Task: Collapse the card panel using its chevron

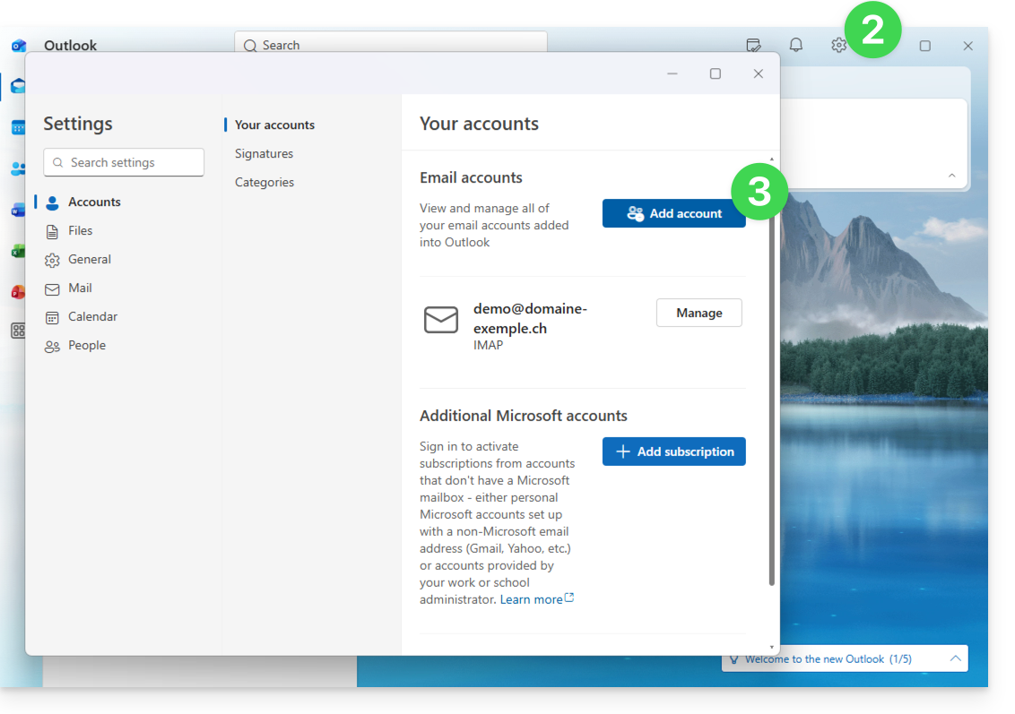Action: tap(951, 176)
